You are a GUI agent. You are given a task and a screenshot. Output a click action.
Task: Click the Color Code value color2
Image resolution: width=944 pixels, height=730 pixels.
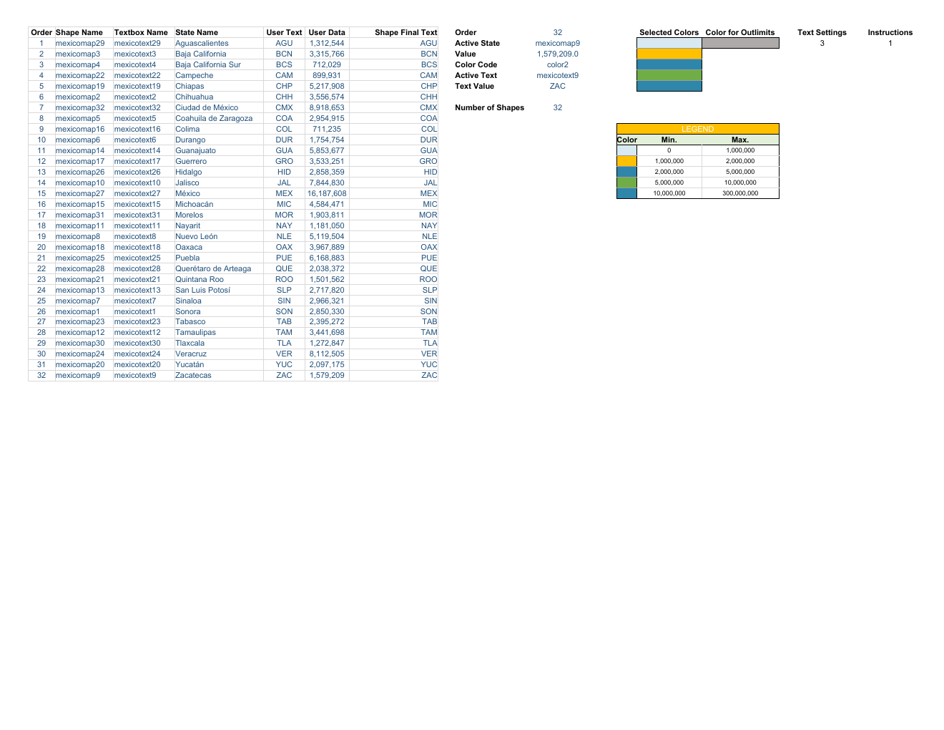pyautogui.click(x=558, y=64)
